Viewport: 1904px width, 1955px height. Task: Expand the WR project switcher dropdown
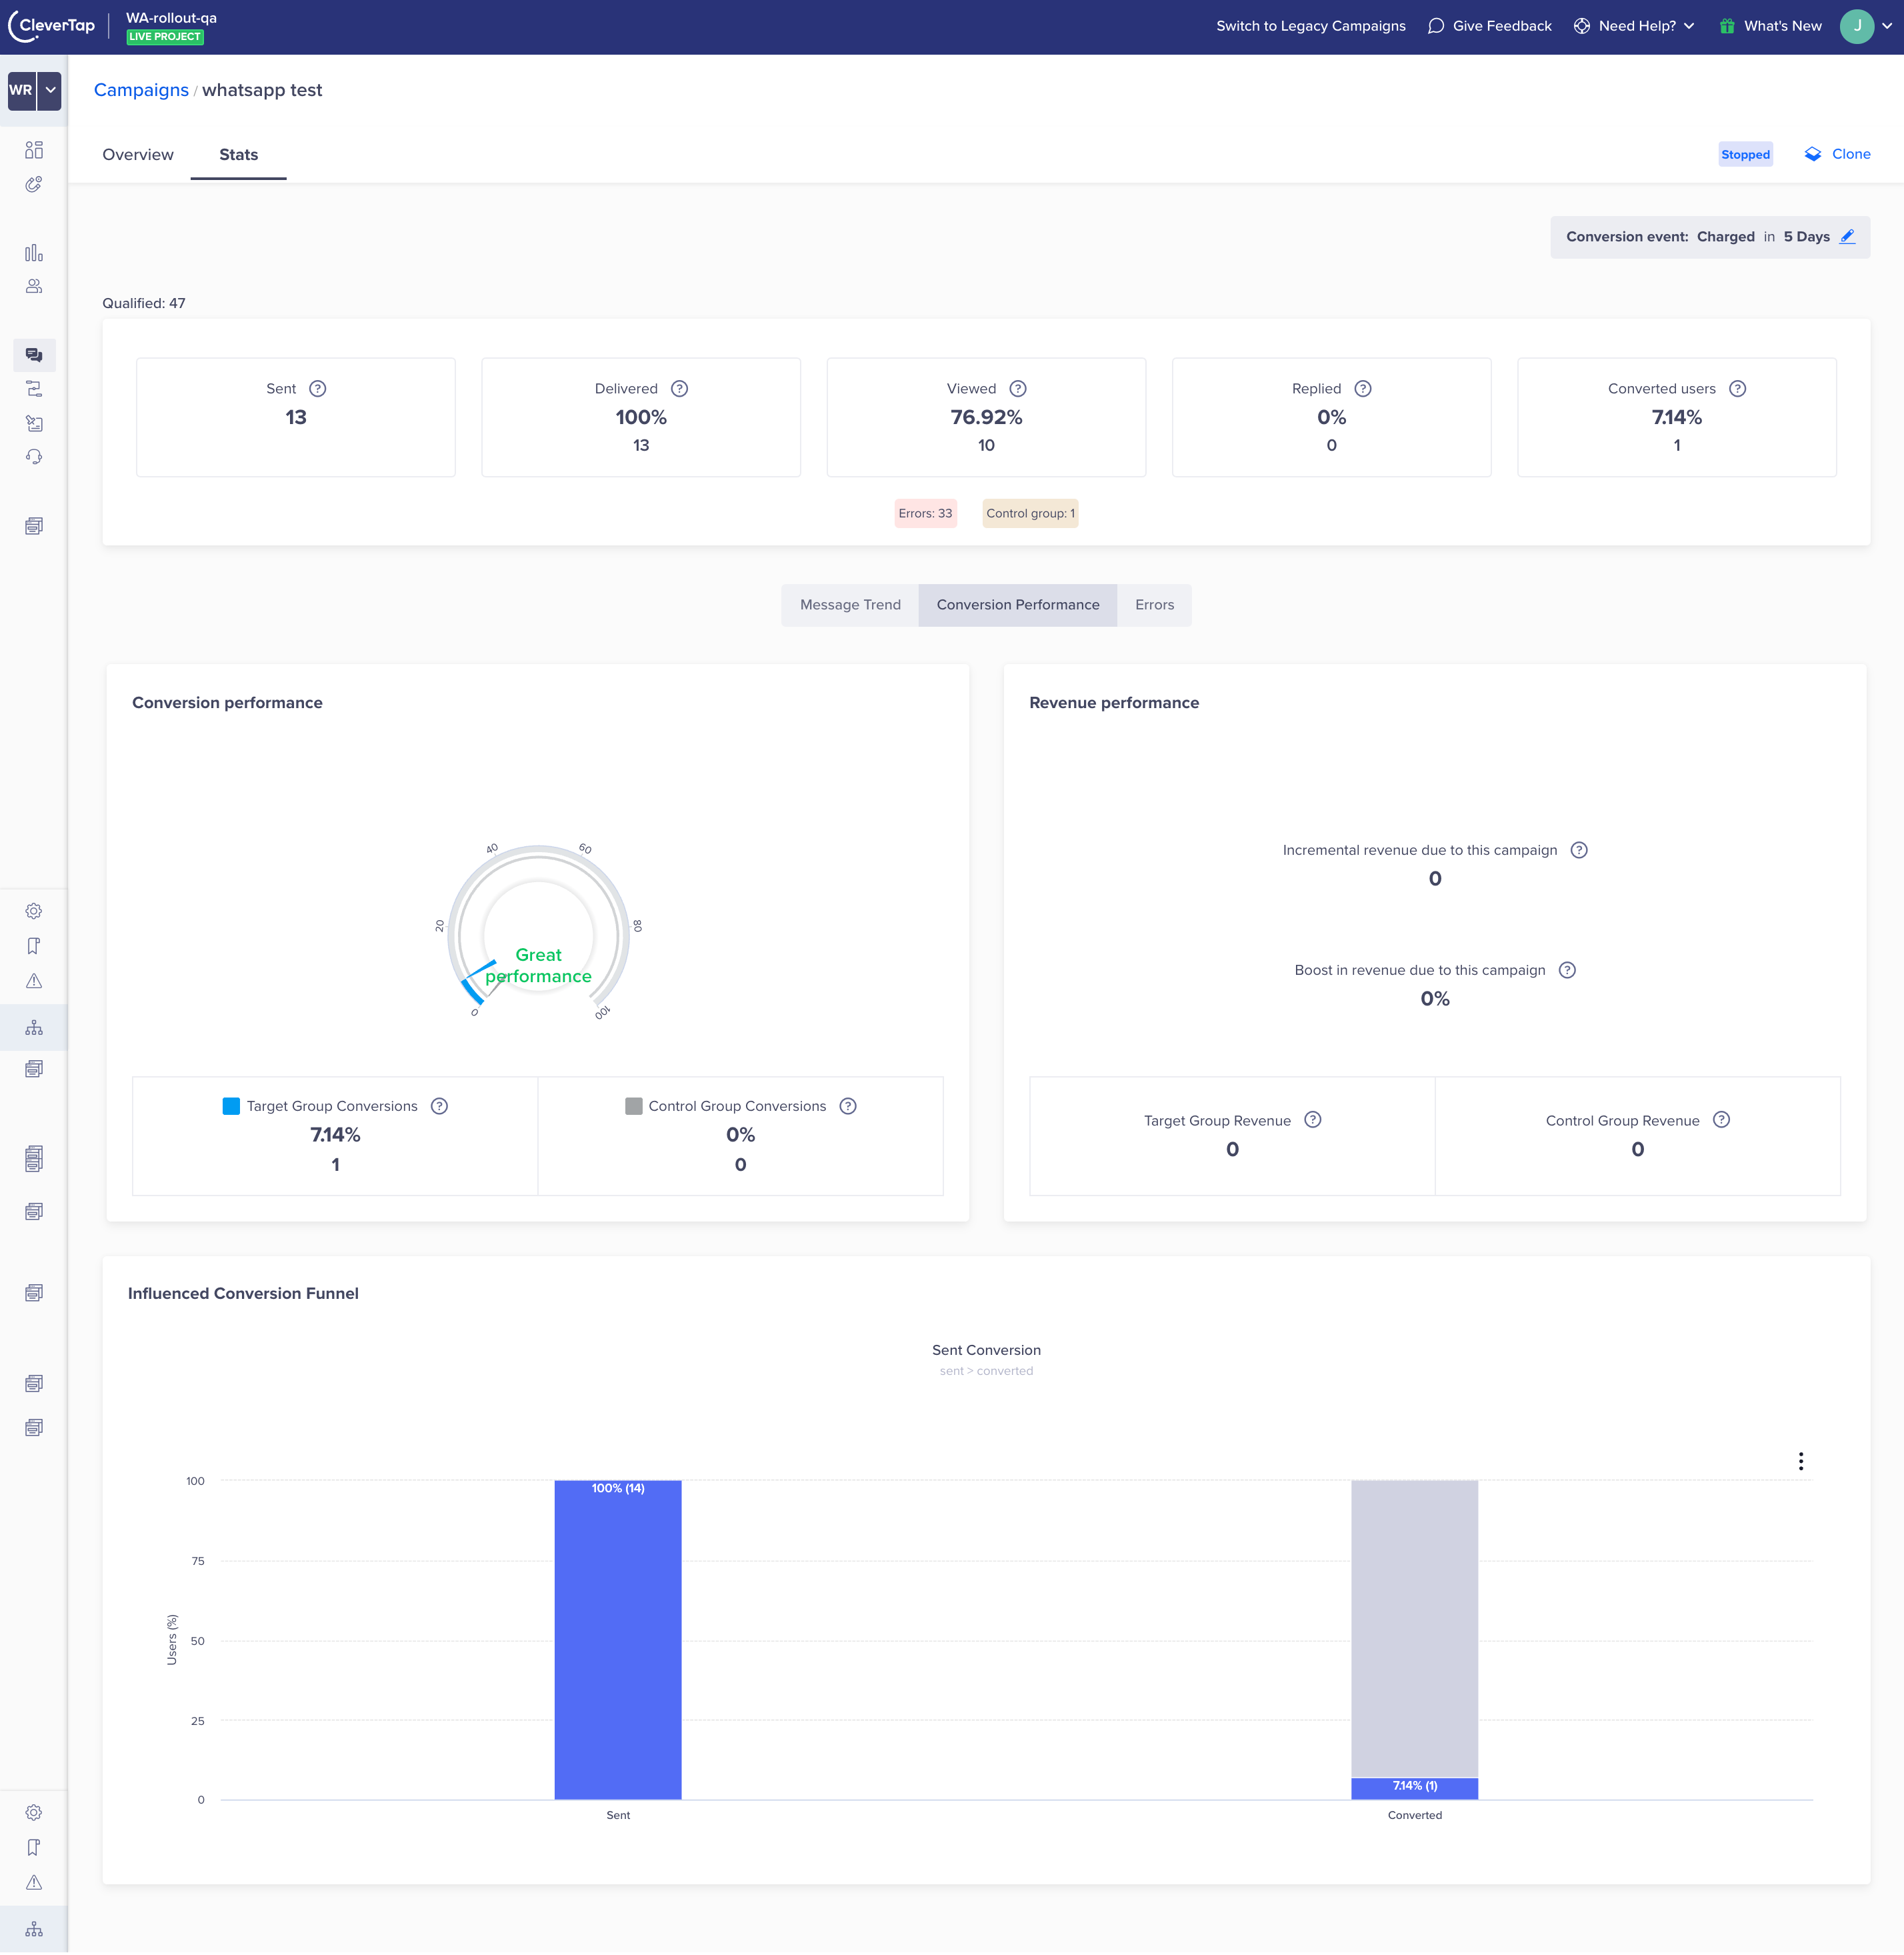click(x=50, y=90)
